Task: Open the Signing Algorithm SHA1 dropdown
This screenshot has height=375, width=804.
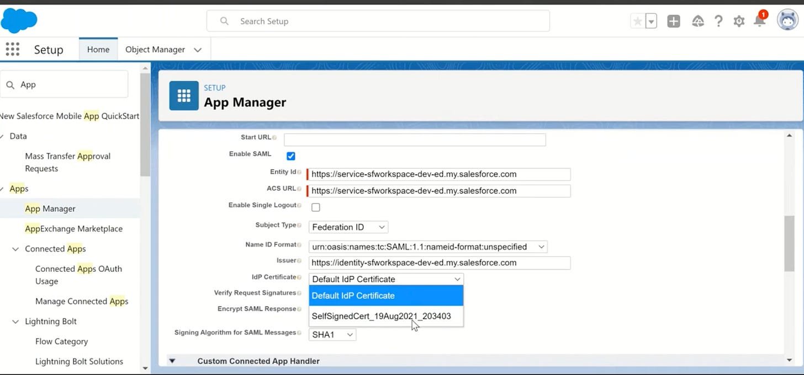Action: click(x=332, y=335)
